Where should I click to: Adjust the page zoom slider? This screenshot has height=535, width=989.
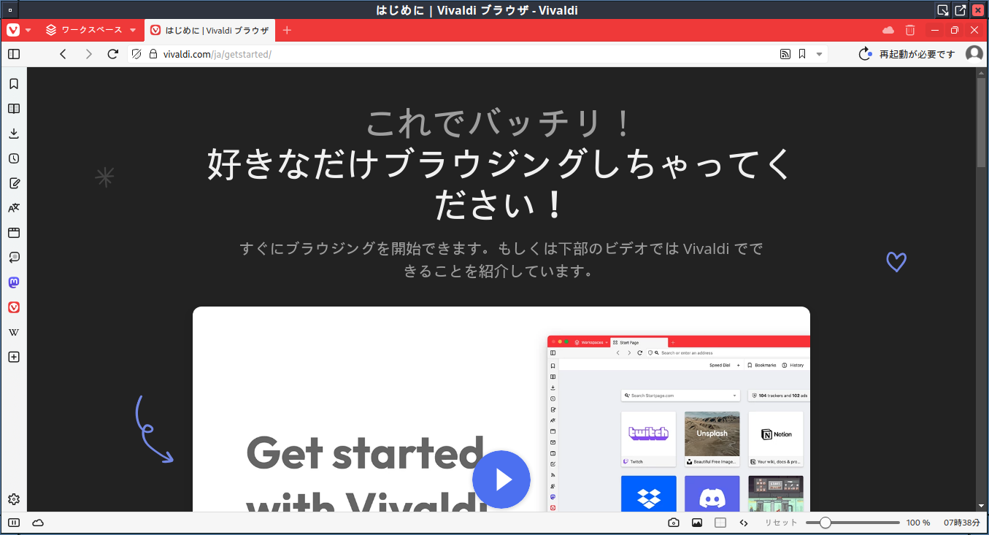(x=853, y=523)
